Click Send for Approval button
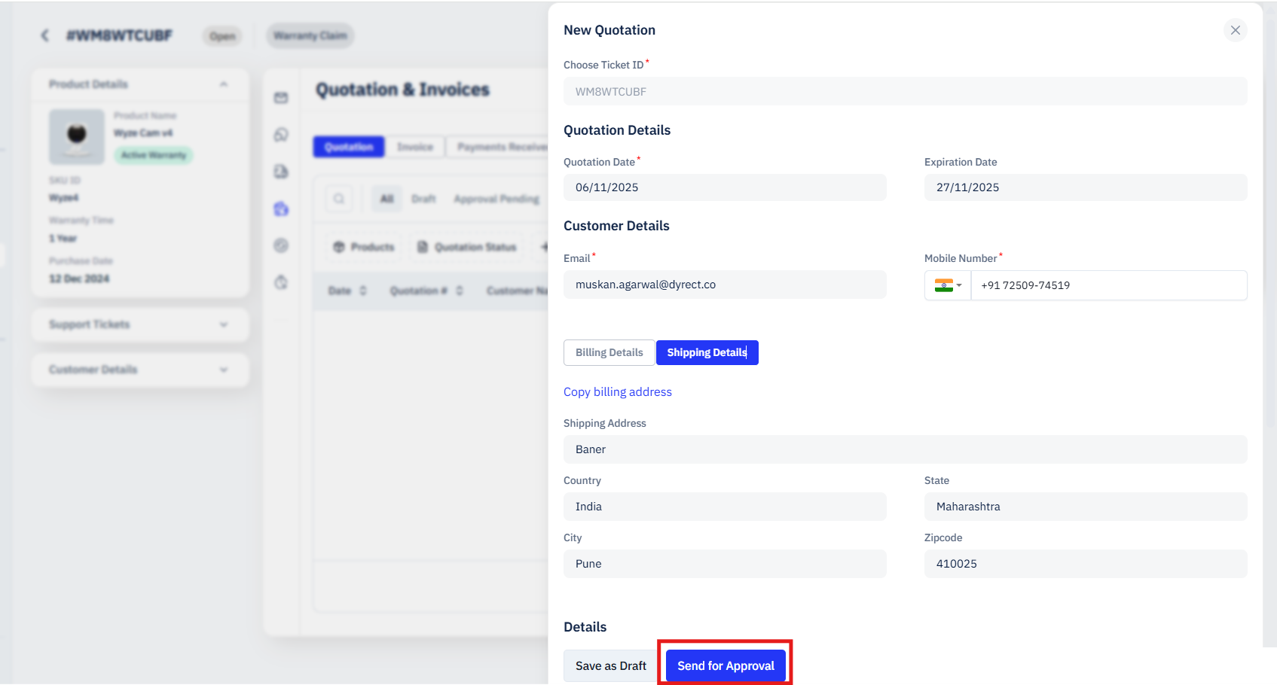Viewport: 1277px width, 685px height. (726, 665)
